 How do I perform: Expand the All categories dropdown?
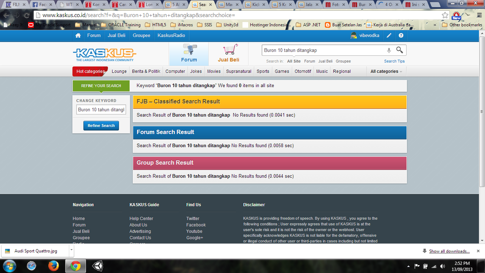coord(386,71)
